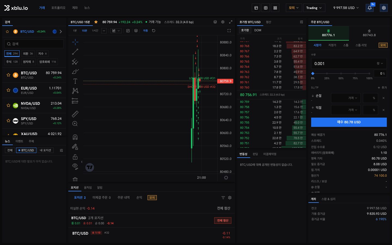Filter instruments by Forex 36
Image resolution: width=392 pixels, height=245 pixels.
[28, 54]
